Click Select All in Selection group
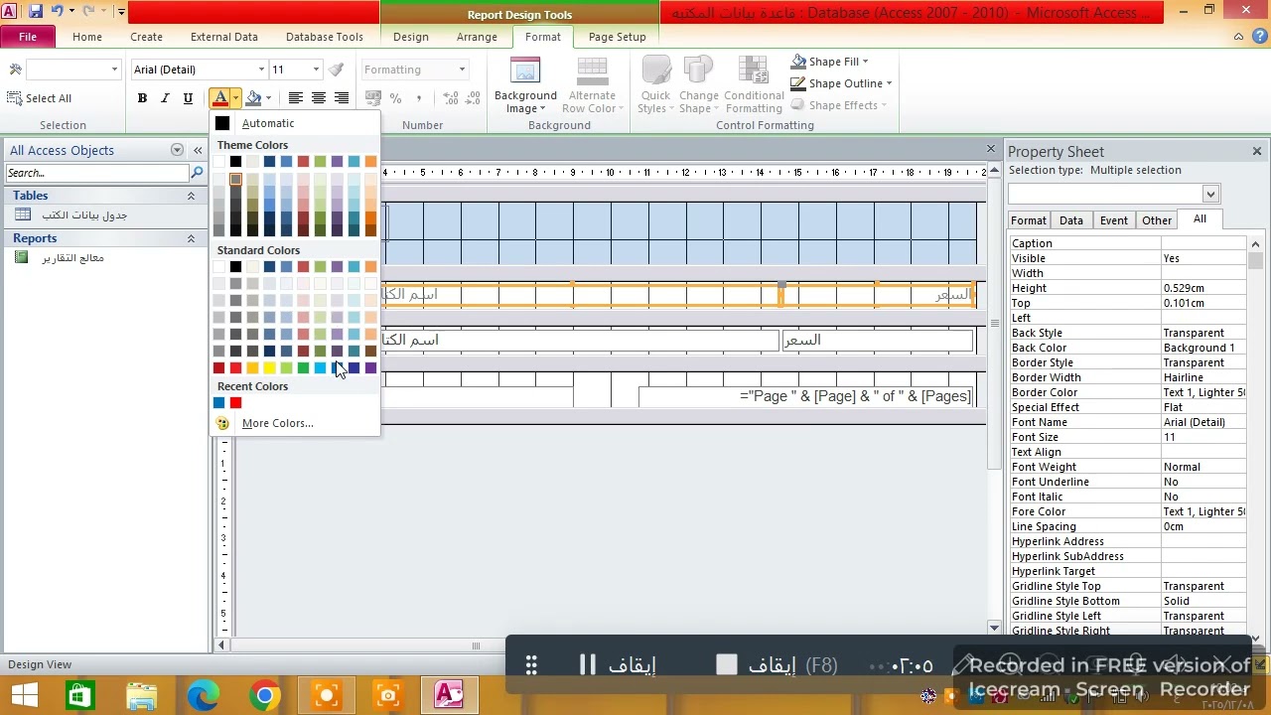 coord(40,98)
